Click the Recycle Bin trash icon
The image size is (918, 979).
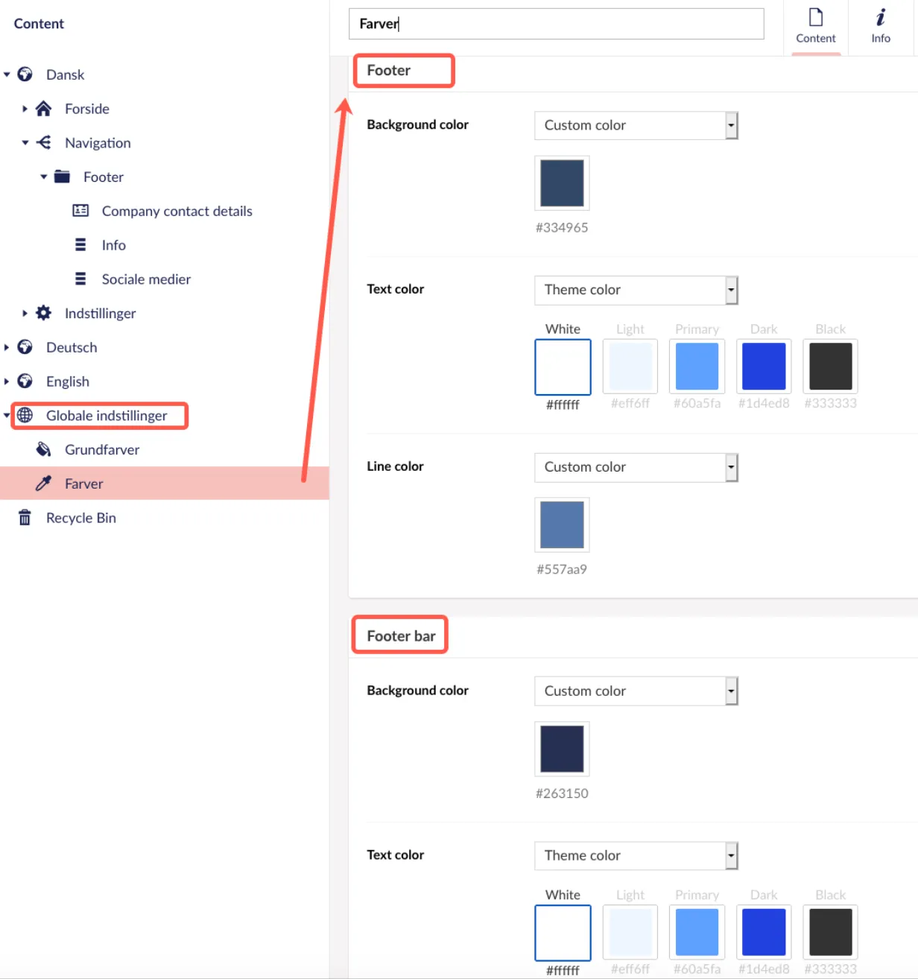coord(25,517)
